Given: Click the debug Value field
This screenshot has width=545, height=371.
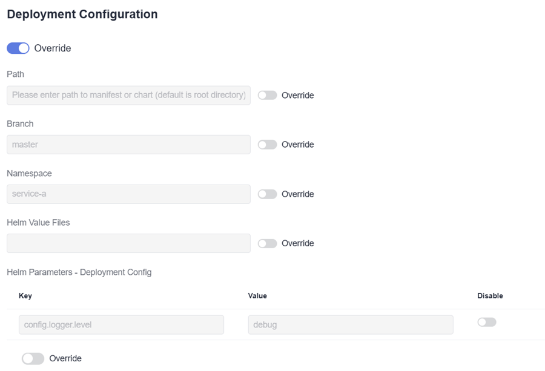Looking at the screenshot, I should pyautogui.click(x=350, y=324).
